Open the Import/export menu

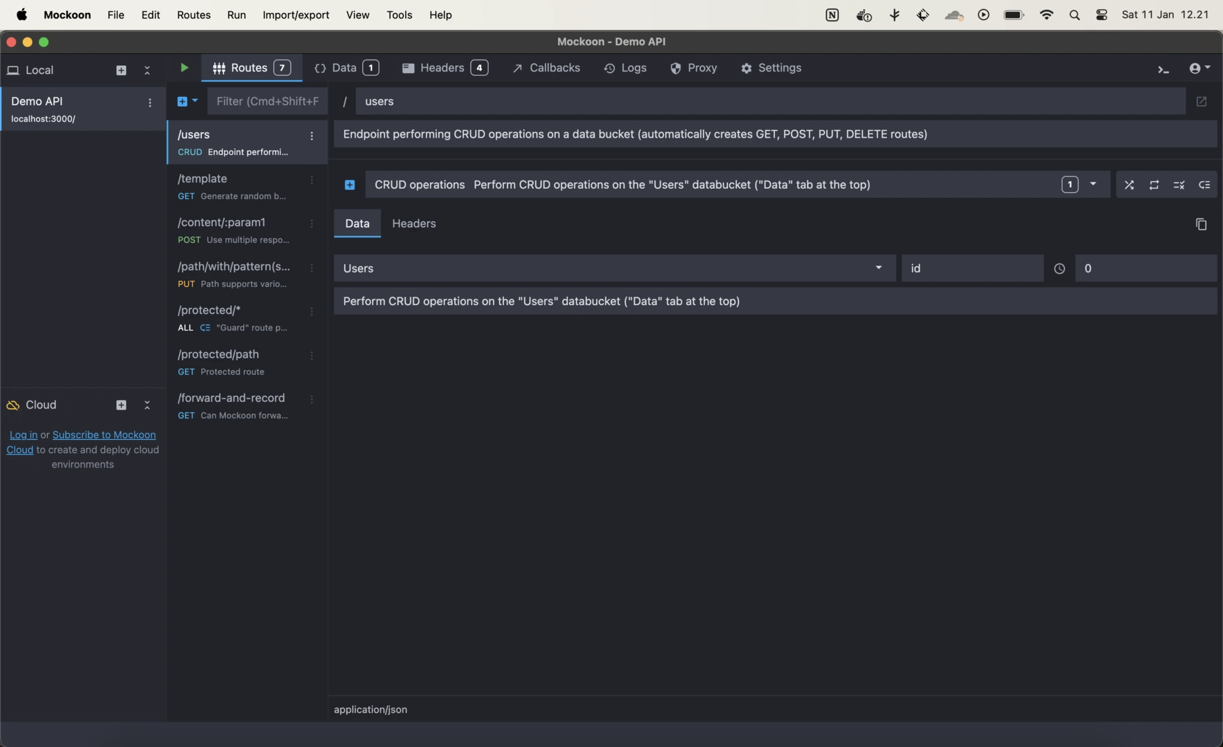pyautogui.click(x=295, y=15)
